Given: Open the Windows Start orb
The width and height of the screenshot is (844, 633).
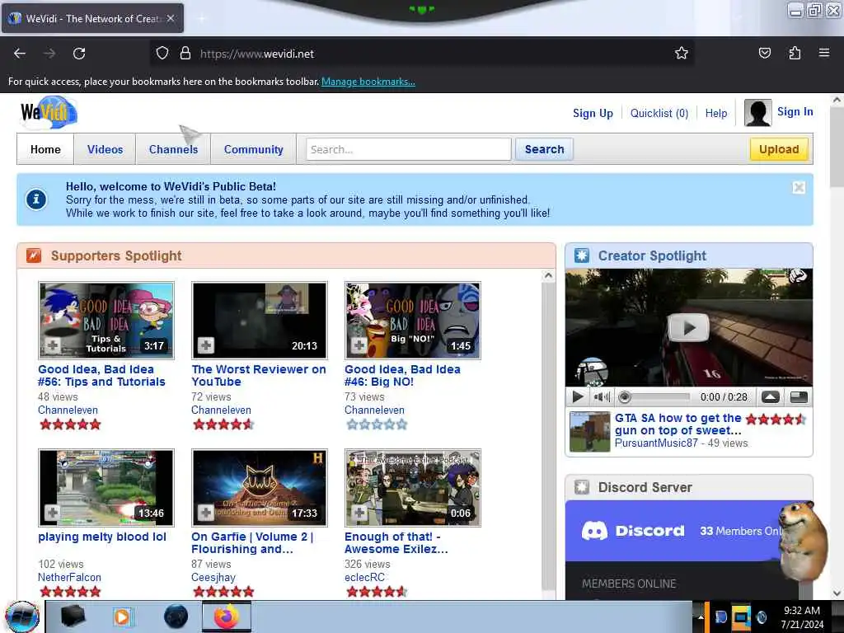Looking at the screenshot, I should 22,617.
